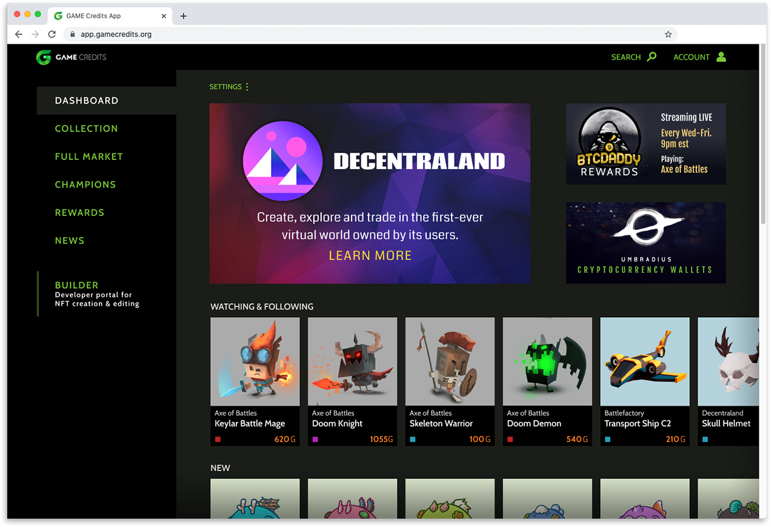Click the 210G price on Transport Ship C2
Image resolution: width=771 pixels, height=527 pixels.
[x=676, y=439]
